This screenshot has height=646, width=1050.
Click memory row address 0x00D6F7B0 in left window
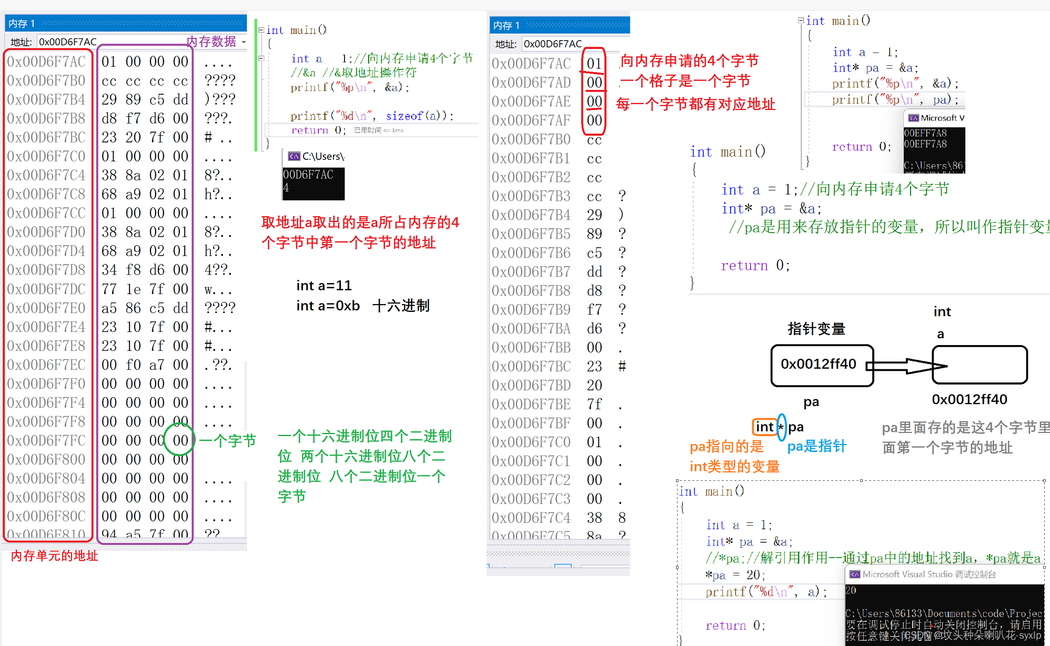[x=46, y=80]
